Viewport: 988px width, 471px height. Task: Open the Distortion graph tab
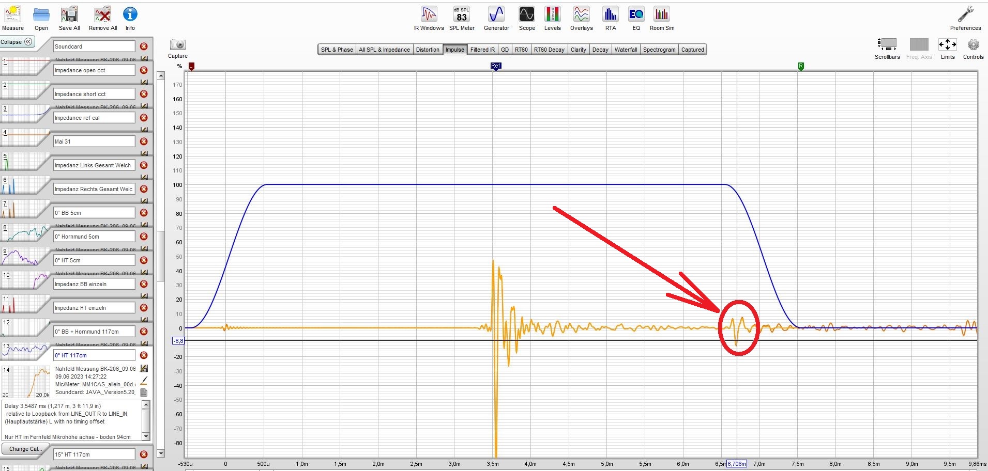[x=428, y=50]
